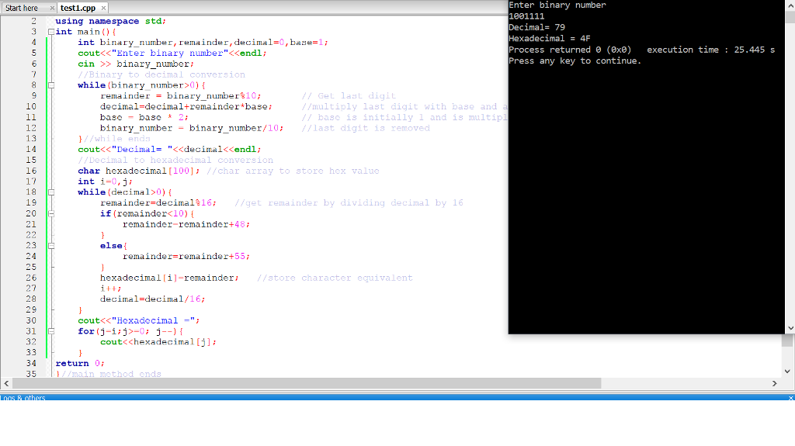
Task: Click the horizontal scrollbar left arrow
Action: pos(6,384)
